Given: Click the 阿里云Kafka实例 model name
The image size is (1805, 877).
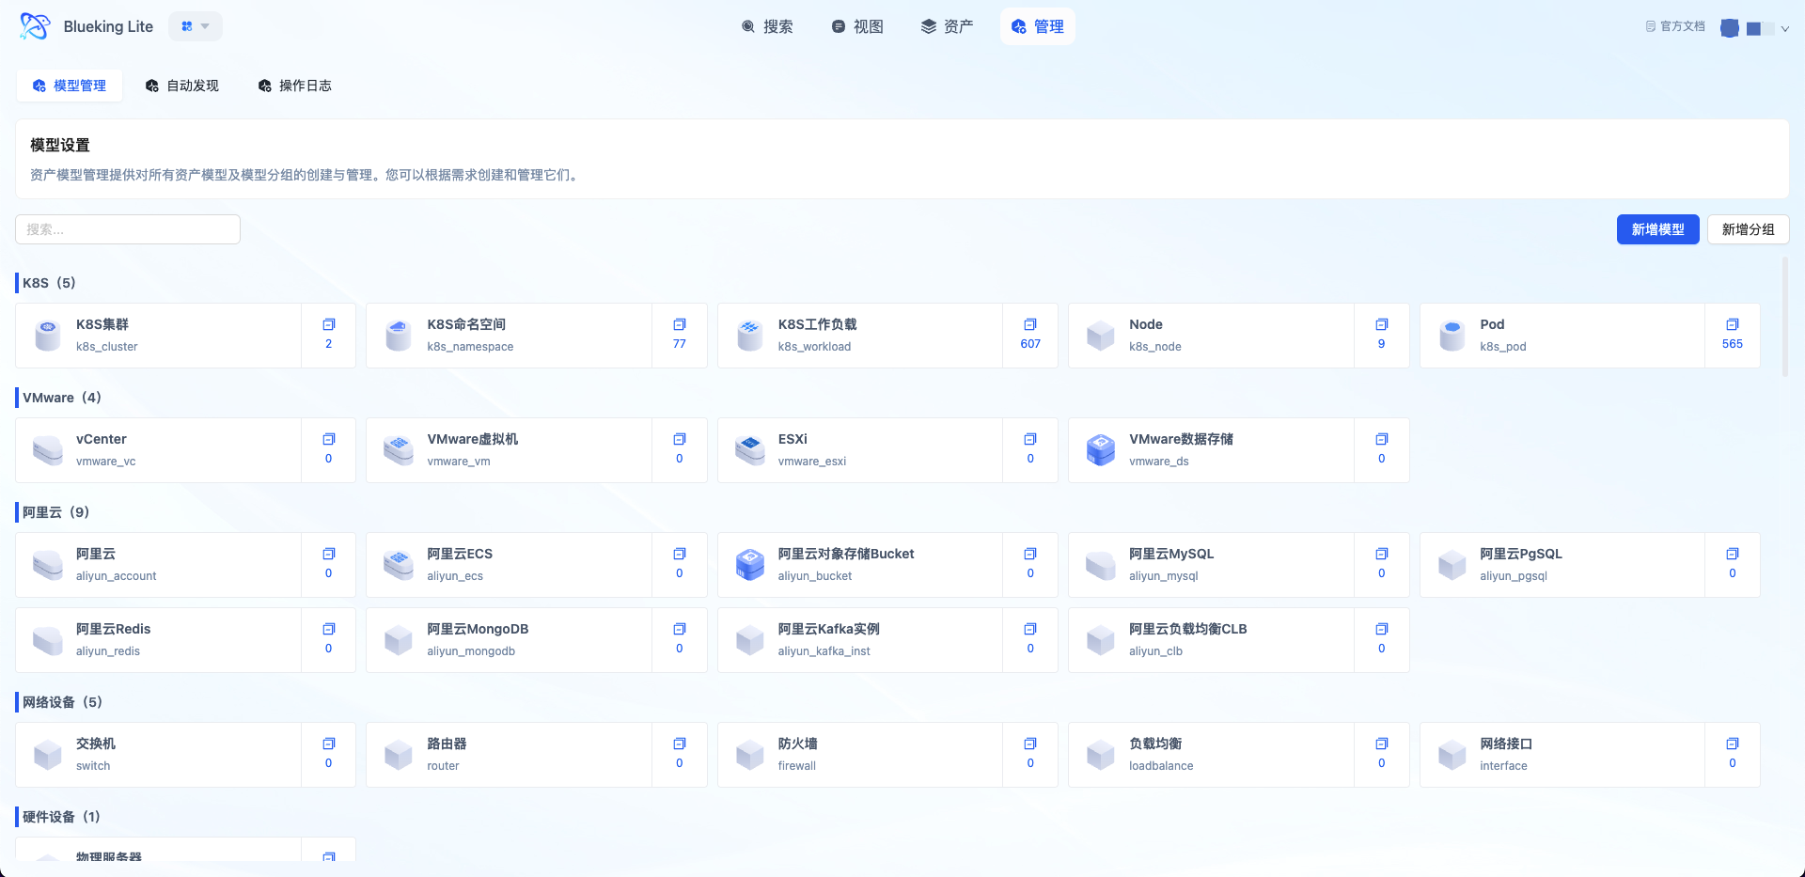Looking at the screenshot, I should coord(828,629).
